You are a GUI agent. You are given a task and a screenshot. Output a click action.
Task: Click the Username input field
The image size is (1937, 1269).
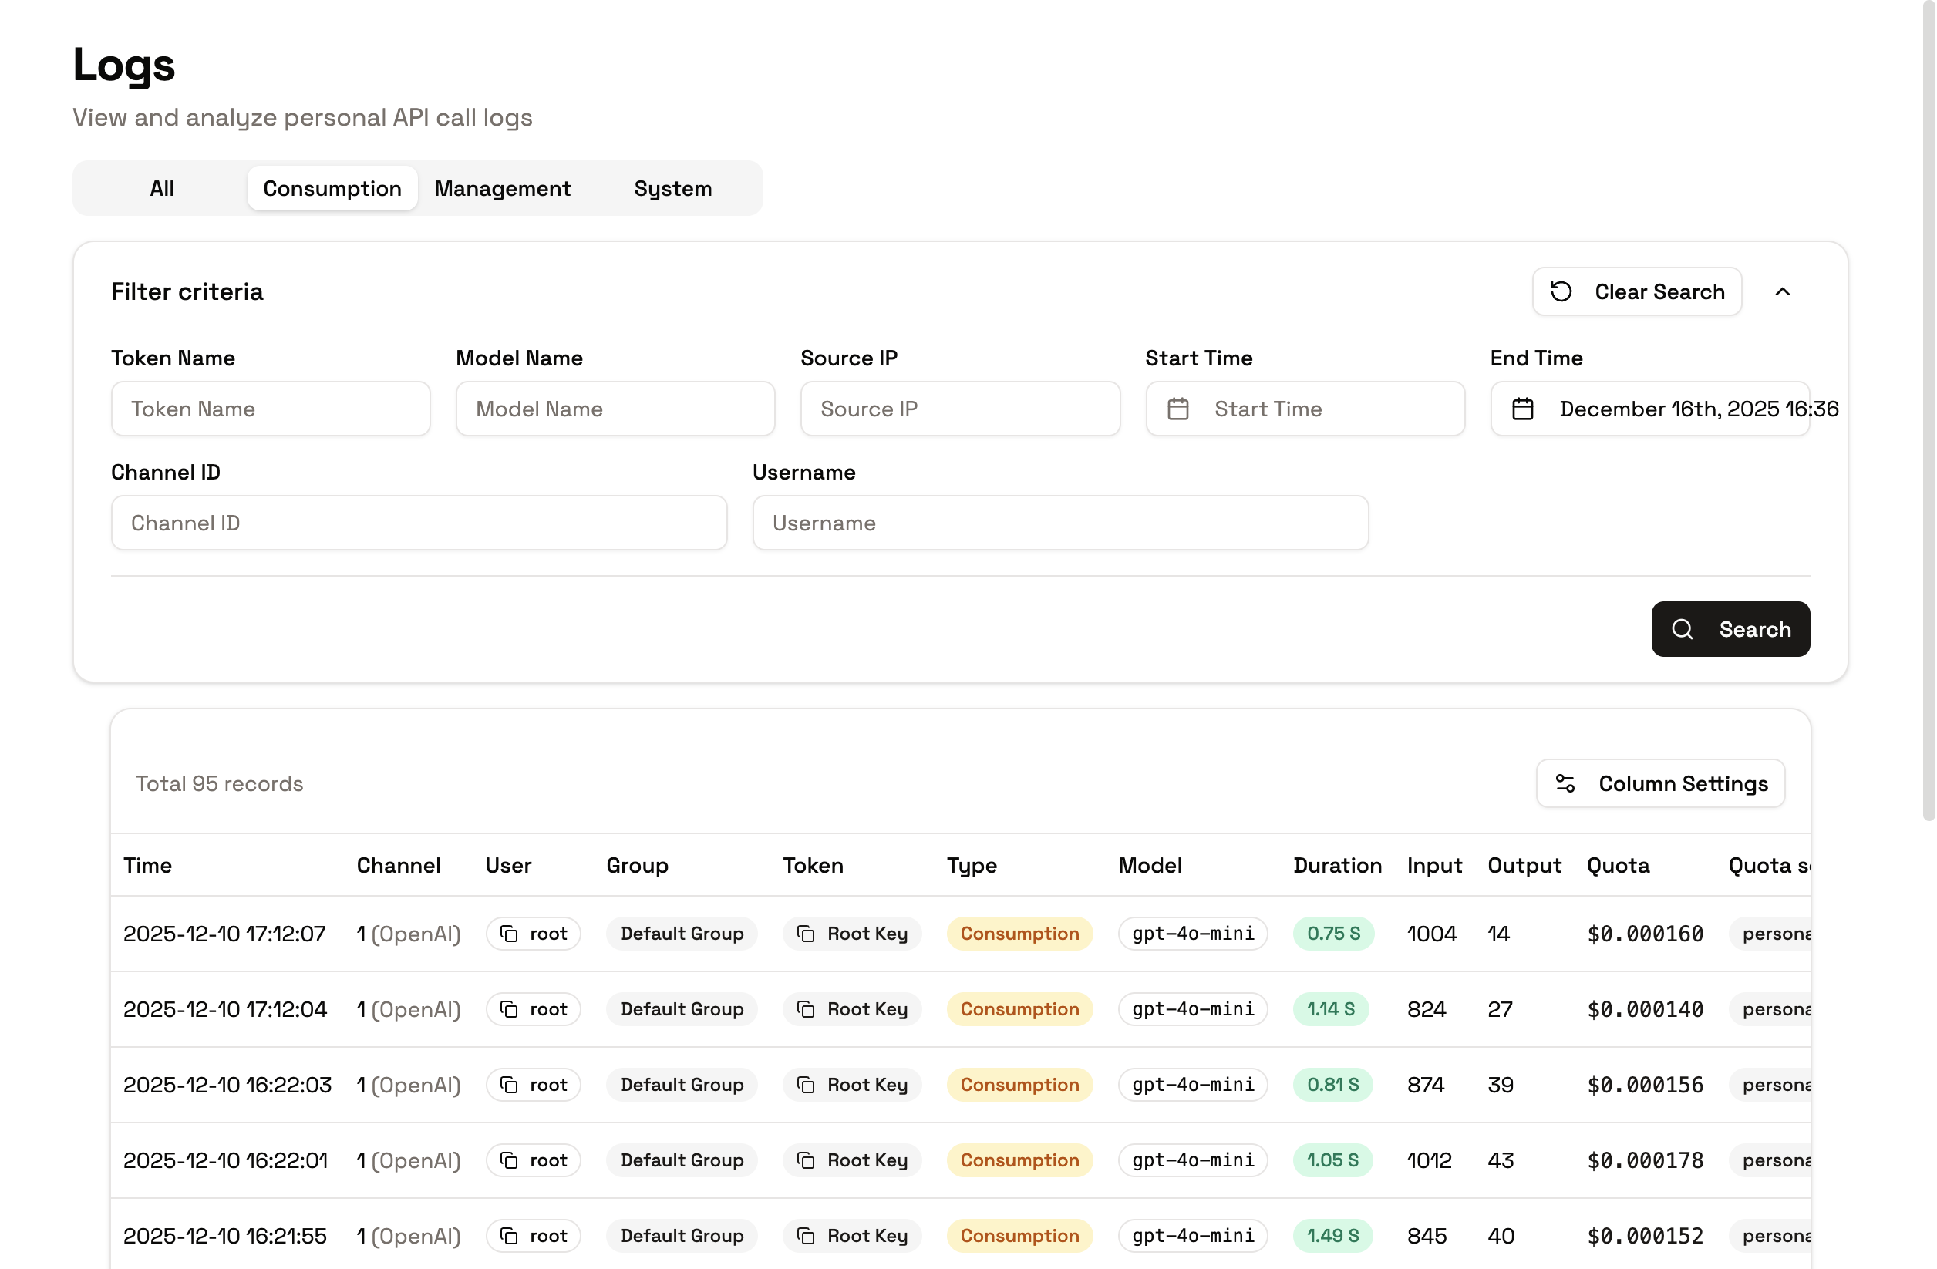(1059, 523)
